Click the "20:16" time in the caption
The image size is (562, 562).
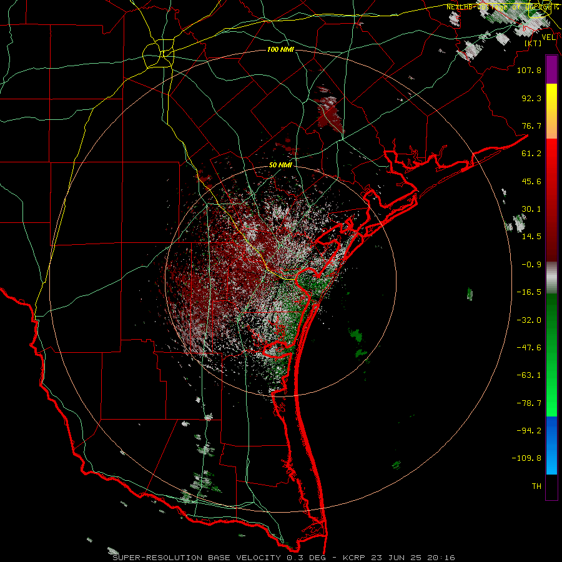[x=443, y=558]
